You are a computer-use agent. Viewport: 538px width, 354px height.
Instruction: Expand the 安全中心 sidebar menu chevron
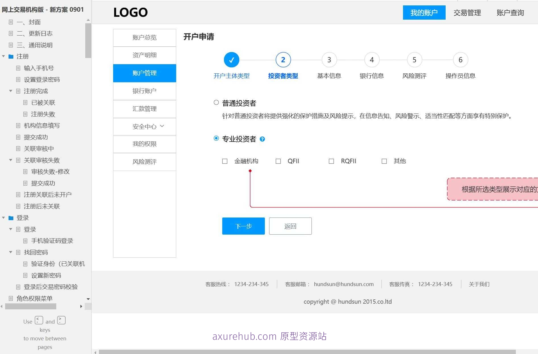click(162, 126)
